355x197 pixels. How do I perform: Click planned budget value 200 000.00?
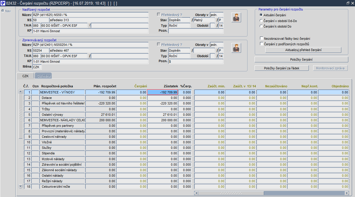[x=101, y=120]
